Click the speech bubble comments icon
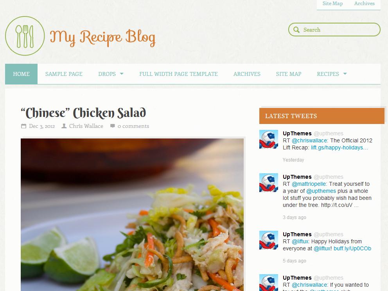The height and width of the screenshot is (291, 388). [x=112, y=126]
